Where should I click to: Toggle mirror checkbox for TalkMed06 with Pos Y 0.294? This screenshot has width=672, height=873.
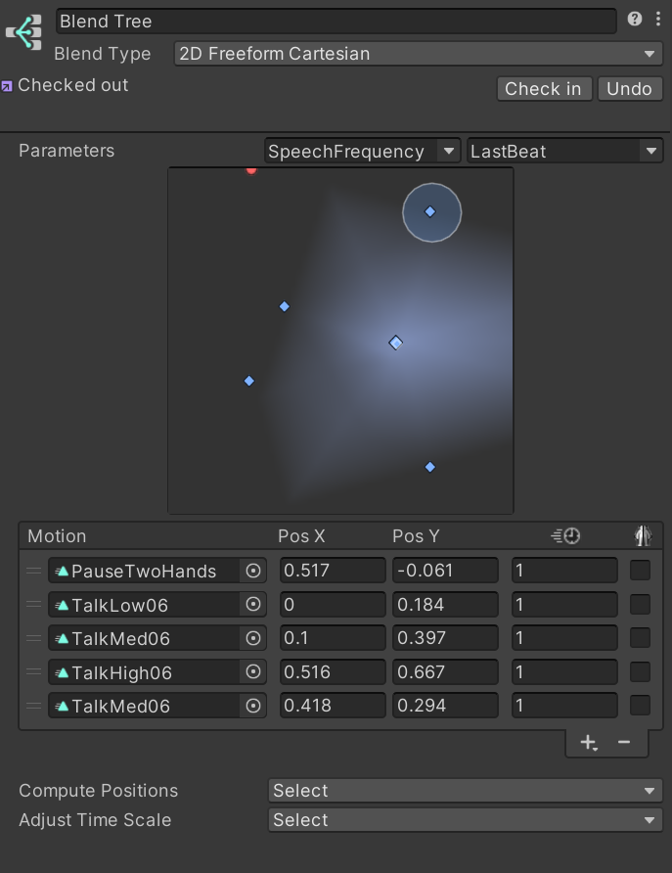[640, 706]
